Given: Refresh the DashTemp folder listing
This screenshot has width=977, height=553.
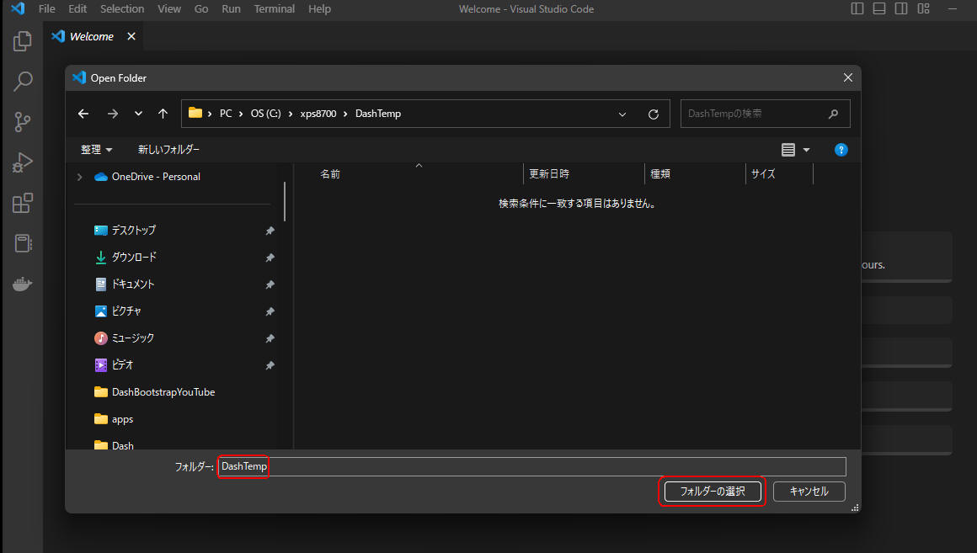Looking at the screenshot, I should 653,114.
